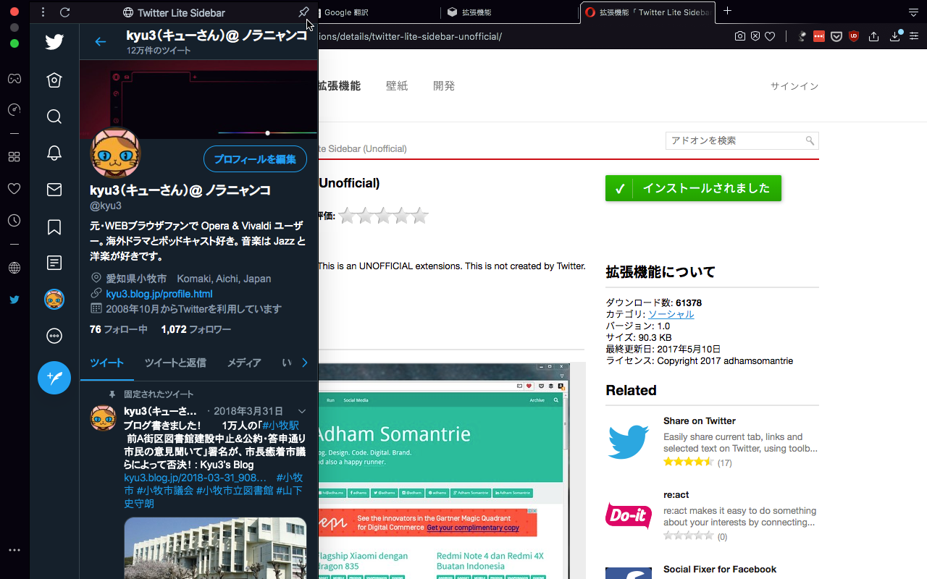Open uBlock Origin extension icon
This screenshot has height=579, width=927.
854,36
